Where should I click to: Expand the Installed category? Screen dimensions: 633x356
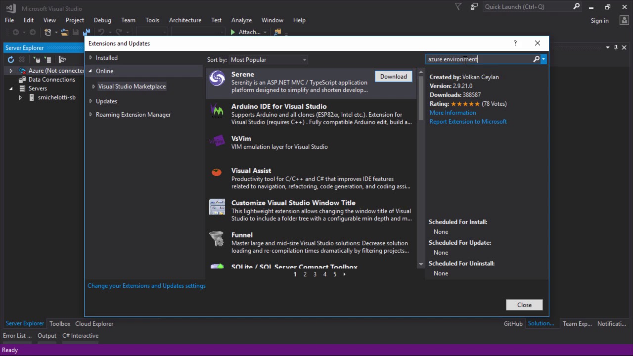click(x=90, y=58)
